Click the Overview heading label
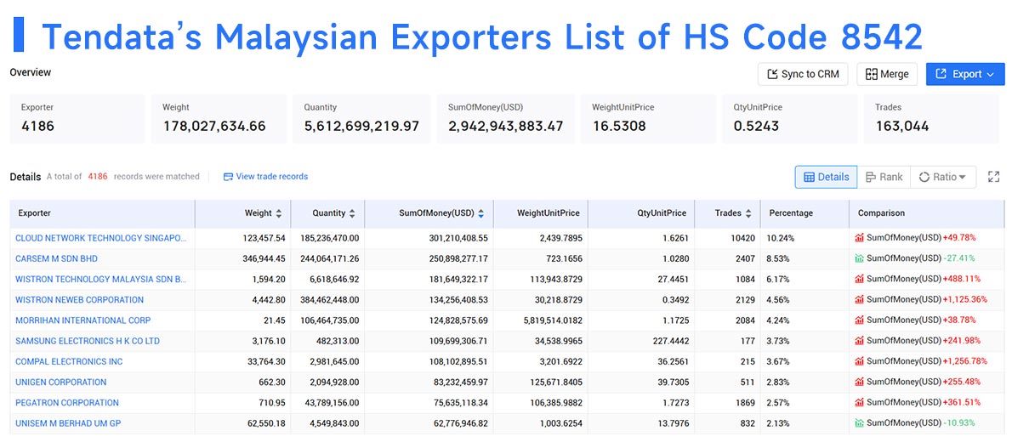Screen dimensions: 1012x442 pos(31,72)
